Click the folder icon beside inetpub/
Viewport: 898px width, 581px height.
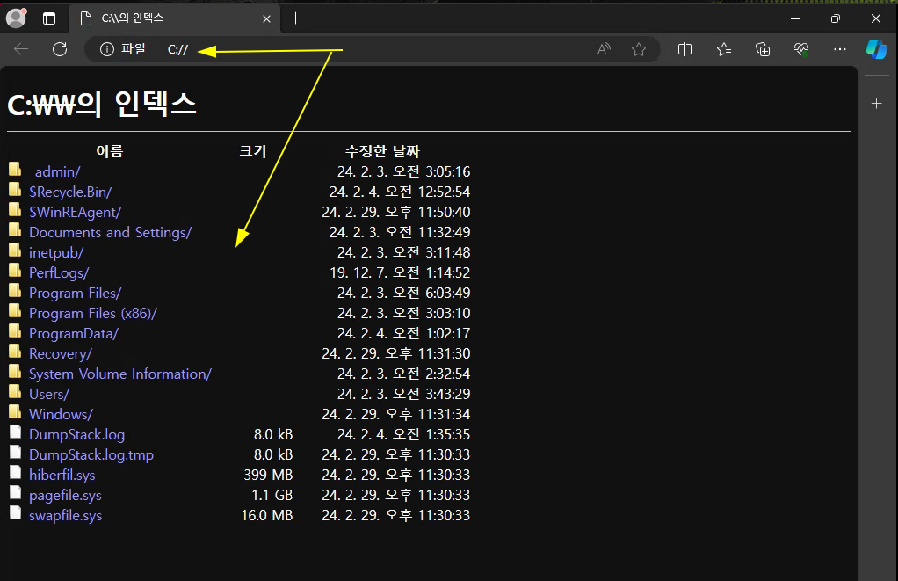click(x=16, y=251)
